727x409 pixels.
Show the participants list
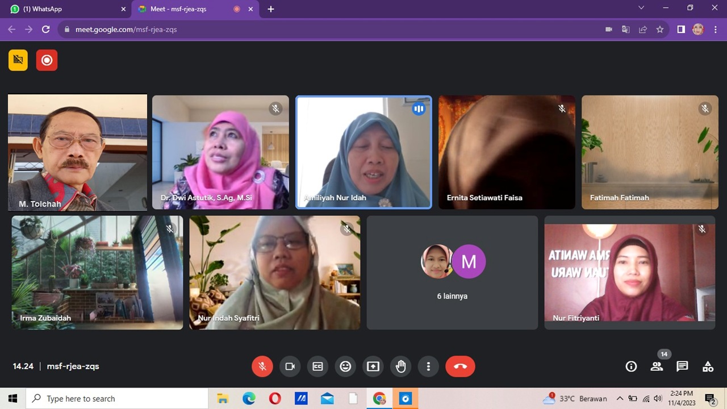coord(657,366)
